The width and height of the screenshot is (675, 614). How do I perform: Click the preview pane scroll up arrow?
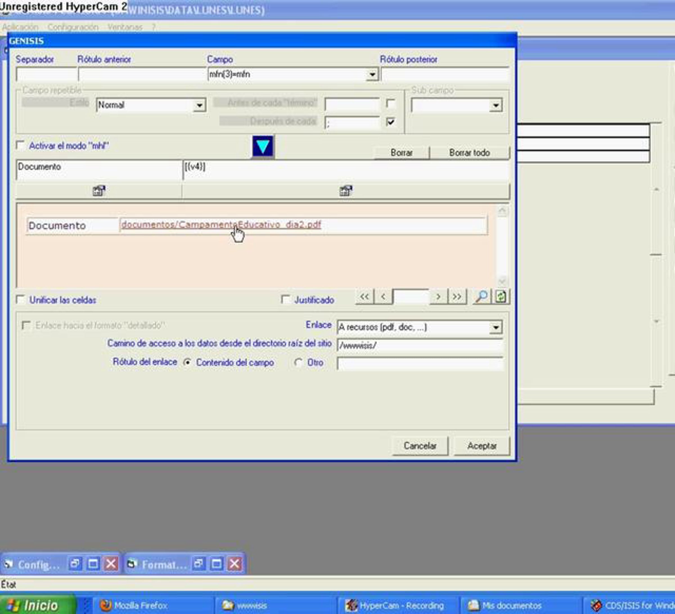pos(502,211)
